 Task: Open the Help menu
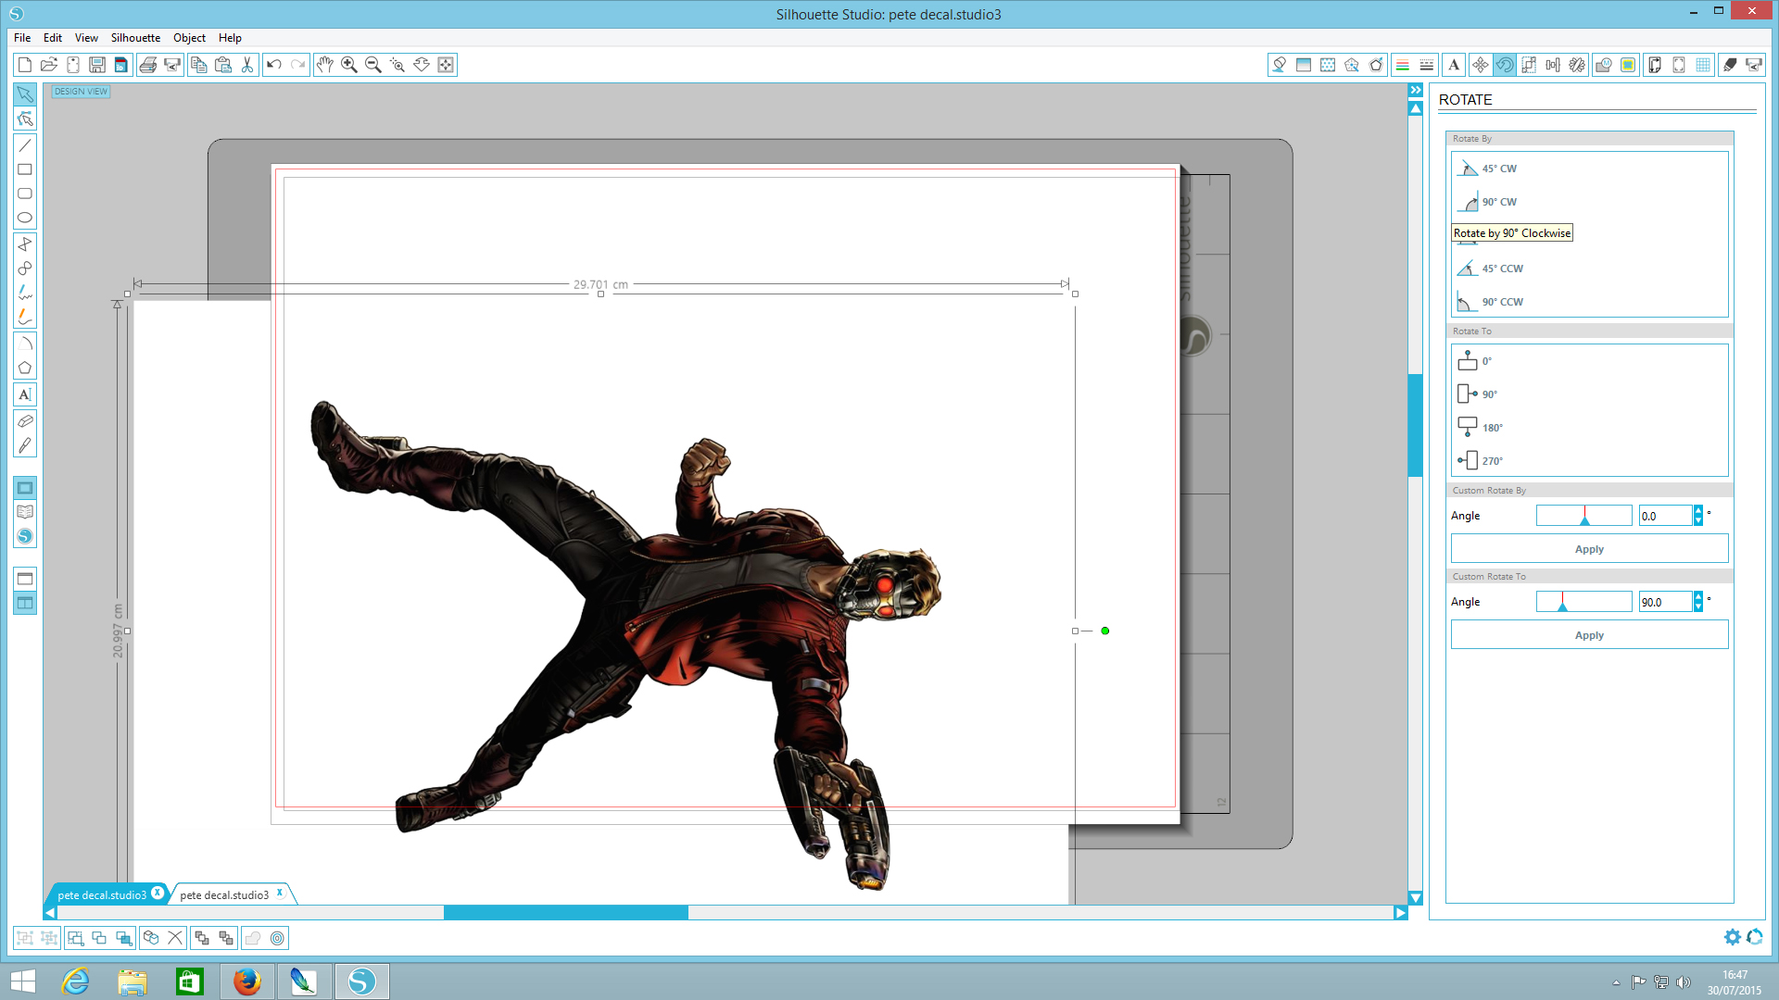(230, 38)
